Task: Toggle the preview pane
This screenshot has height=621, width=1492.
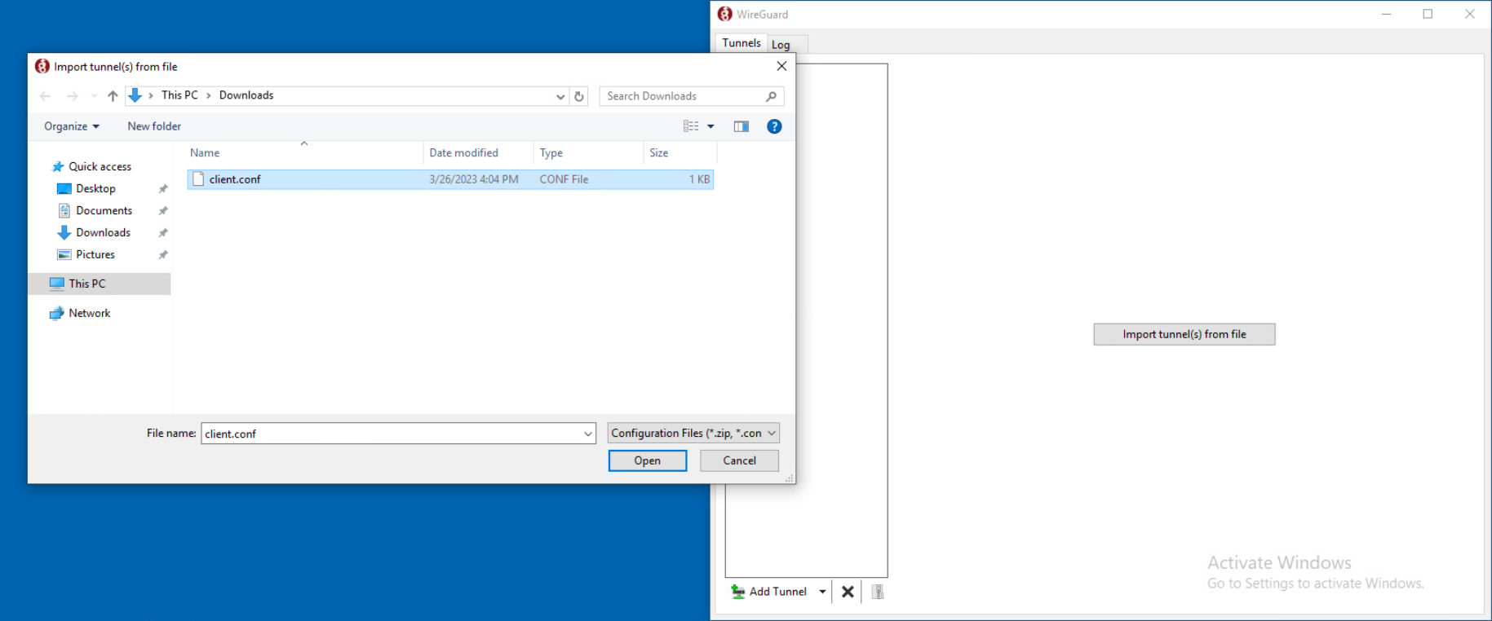Action: pyautogui.click(x=741, y=126)
